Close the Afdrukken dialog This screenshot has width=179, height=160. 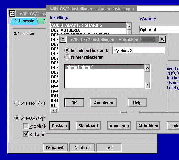click(162, 39)
